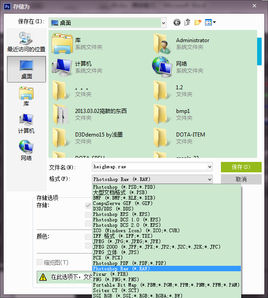Choose PNG (*.PNG;*.PNS) format
This screenshot has height=298, width=268.
pyautogui.click(x=167, y=279)
